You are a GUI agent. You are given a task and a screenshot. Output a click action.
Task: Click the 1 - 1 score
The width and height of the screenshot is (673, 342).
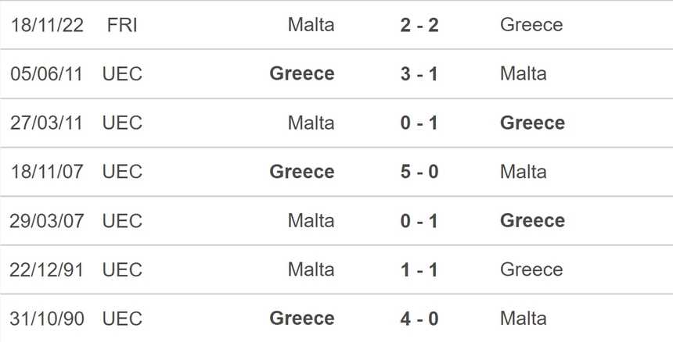(419, 270)
